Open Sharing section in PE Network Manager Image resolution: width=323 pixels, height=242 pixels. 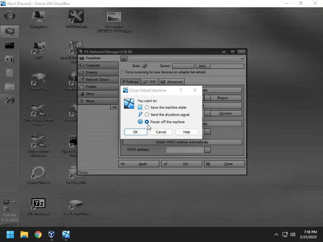[98, 72]
